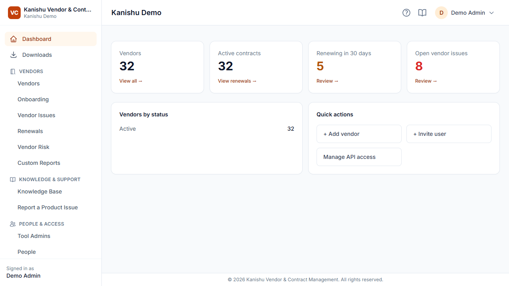509x286 pixels.
Task: Open the documentation book icon
Action: tap(422, 13)
